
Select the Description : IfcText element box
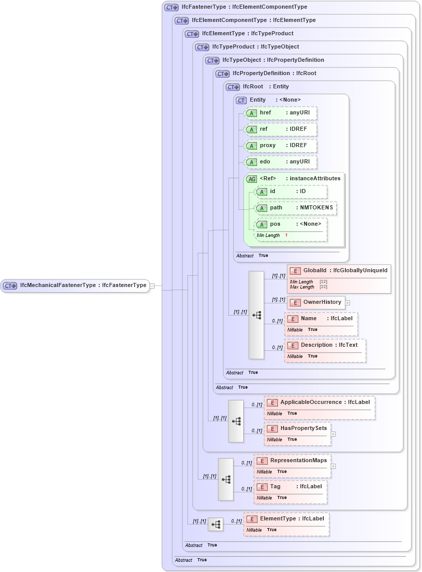[325, 350]
